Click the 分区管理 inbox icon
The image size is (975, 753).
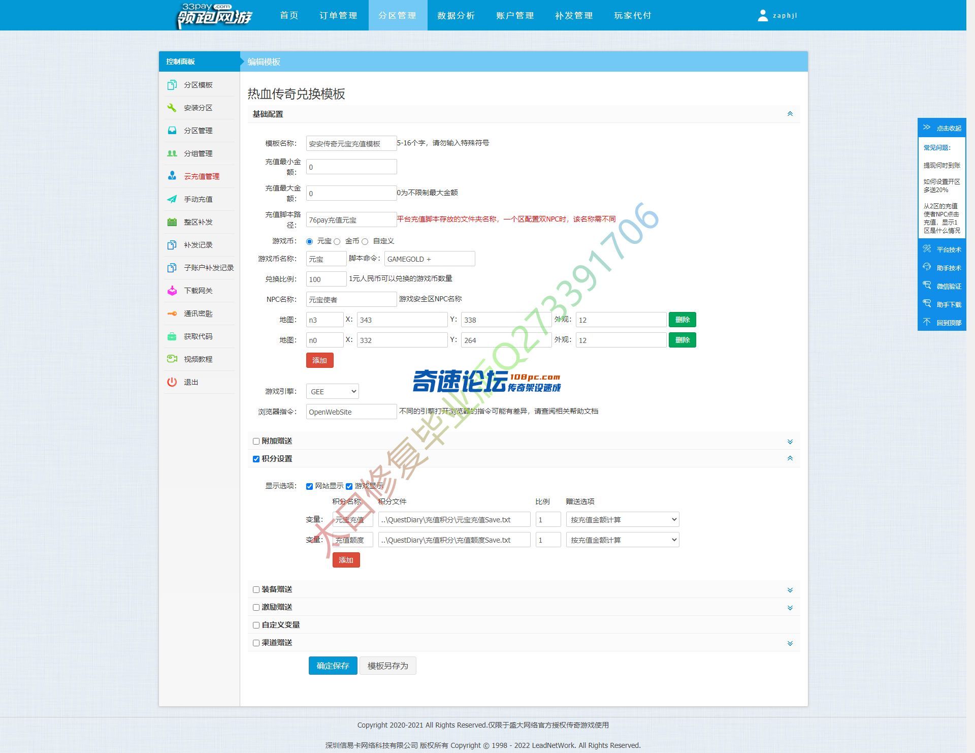click(172, 131)
